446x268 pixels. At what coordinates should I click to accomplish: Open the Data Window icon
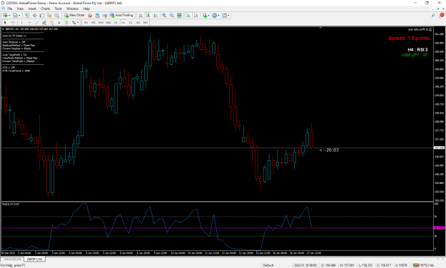(x=34, y=16)
